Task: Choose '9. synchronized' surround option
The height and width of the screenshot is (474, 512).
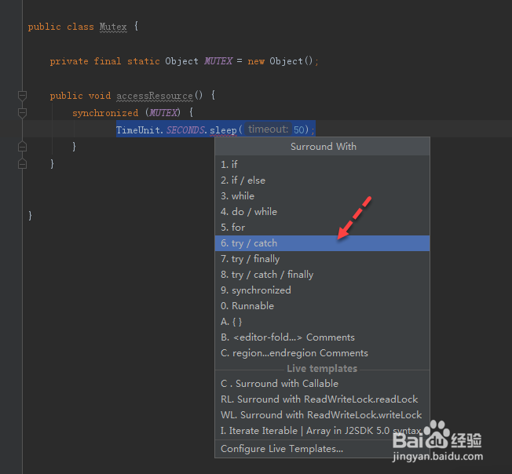Action: (322, 290)
